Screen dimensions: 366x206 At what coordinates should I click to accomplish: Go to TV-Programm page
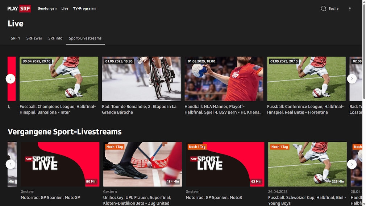point(84,8)
